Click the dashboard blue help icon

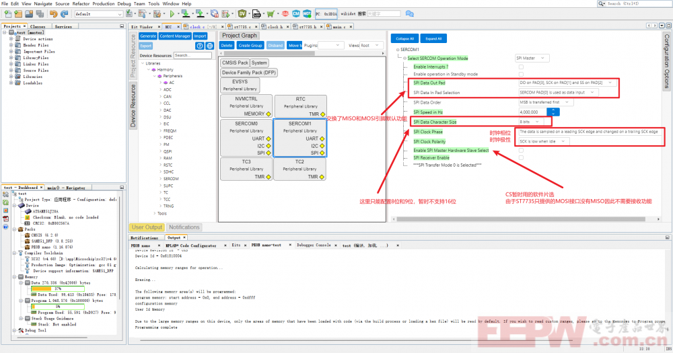click(x=5, y=227)
